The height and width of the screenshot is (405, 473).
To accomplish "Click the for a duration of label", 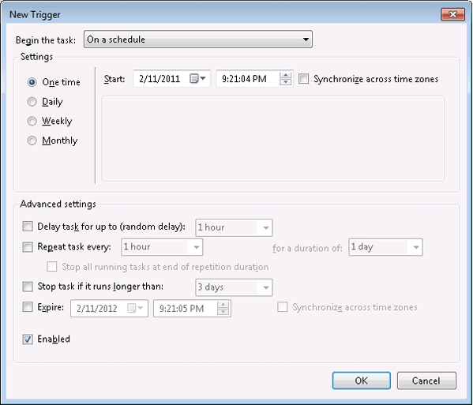I will 307,248.
